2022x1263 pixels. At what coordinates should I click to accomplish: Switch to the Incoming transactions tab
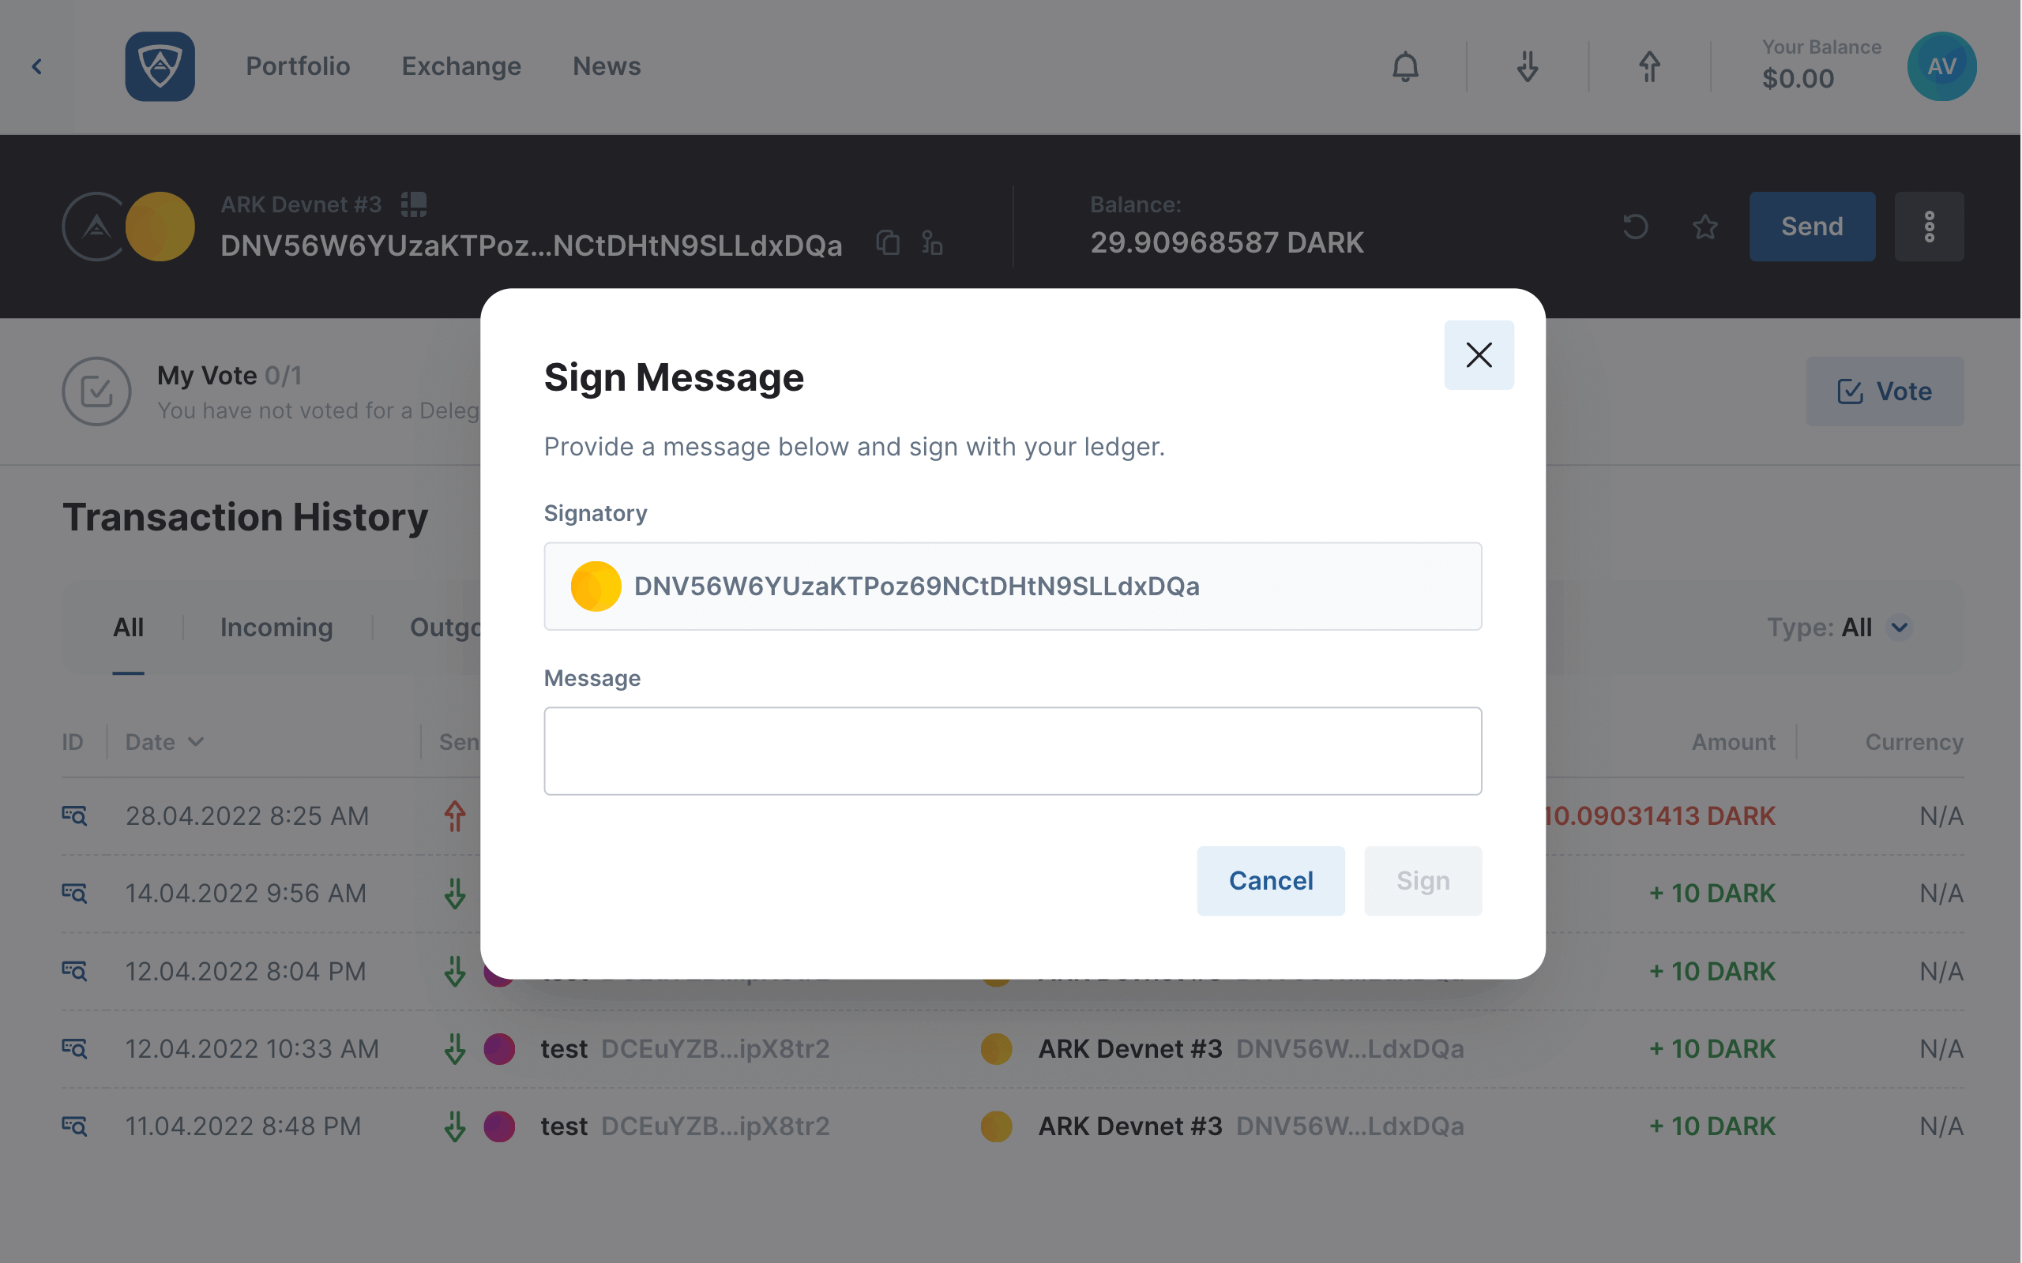[x=276, y=628]
